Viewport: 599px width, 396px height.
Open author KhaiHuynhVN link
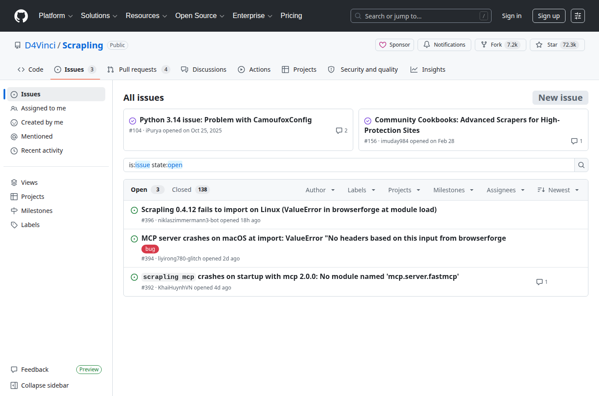click(175, 288)
